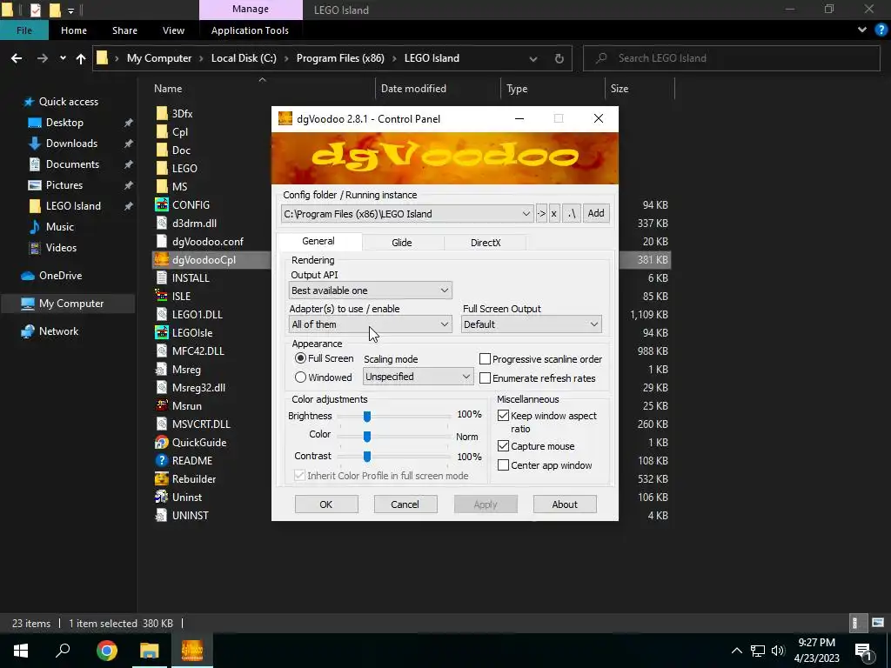Open the Home ribbon tab
891x668 pixels.
[74, 30]
